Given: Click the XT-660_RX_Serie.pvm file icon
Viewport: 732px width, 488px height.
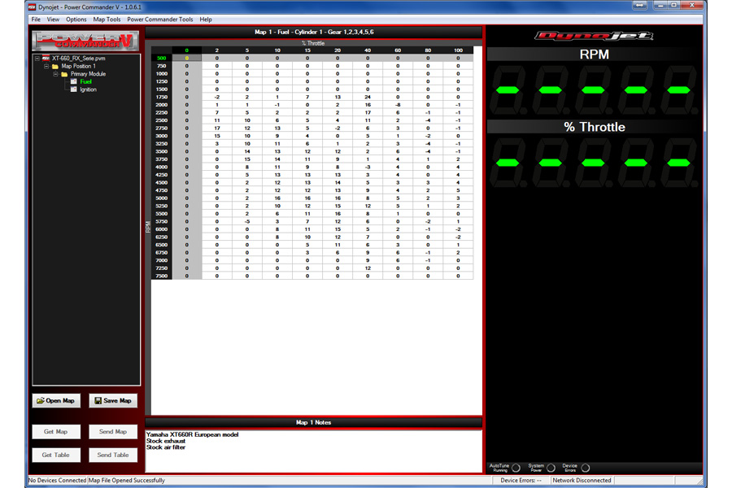Looking at the screenshot, I should click(x=46, y=59).
